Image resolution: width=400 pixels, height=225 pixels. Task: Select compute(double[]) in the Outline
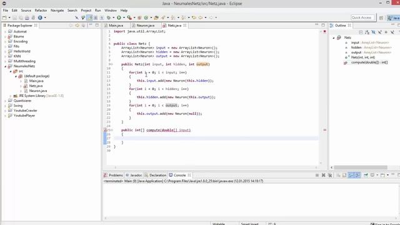369,62
